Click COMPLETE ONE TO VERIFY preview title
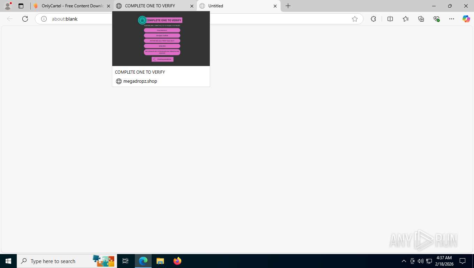Viewport: 474px width, 268px height. click(140, 72)
